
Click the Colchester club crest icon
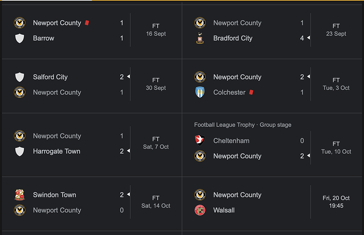coord(200,92)
